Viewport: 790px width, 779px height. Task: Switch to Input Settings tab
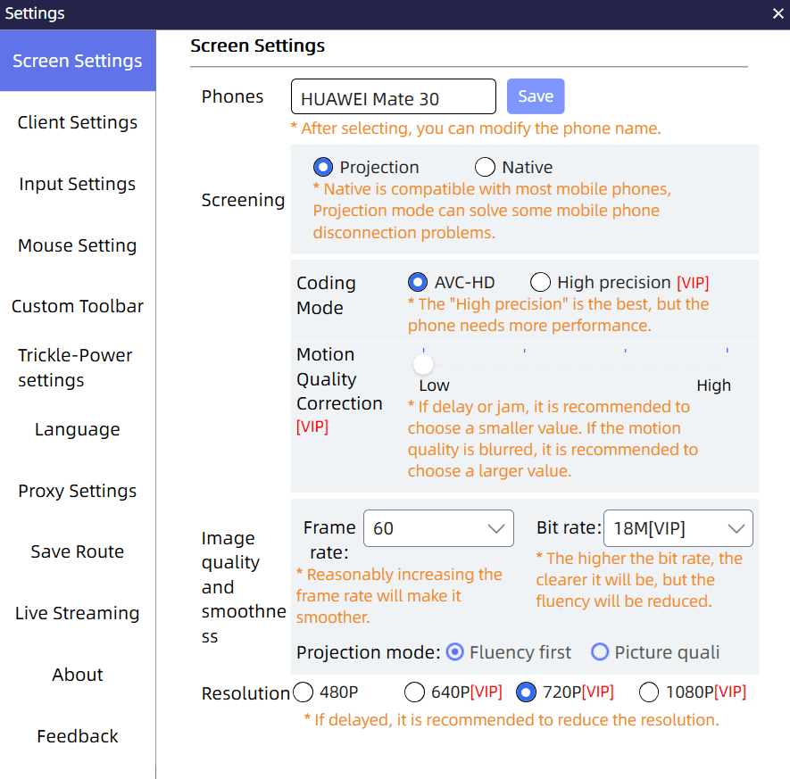tap(78, 184)
